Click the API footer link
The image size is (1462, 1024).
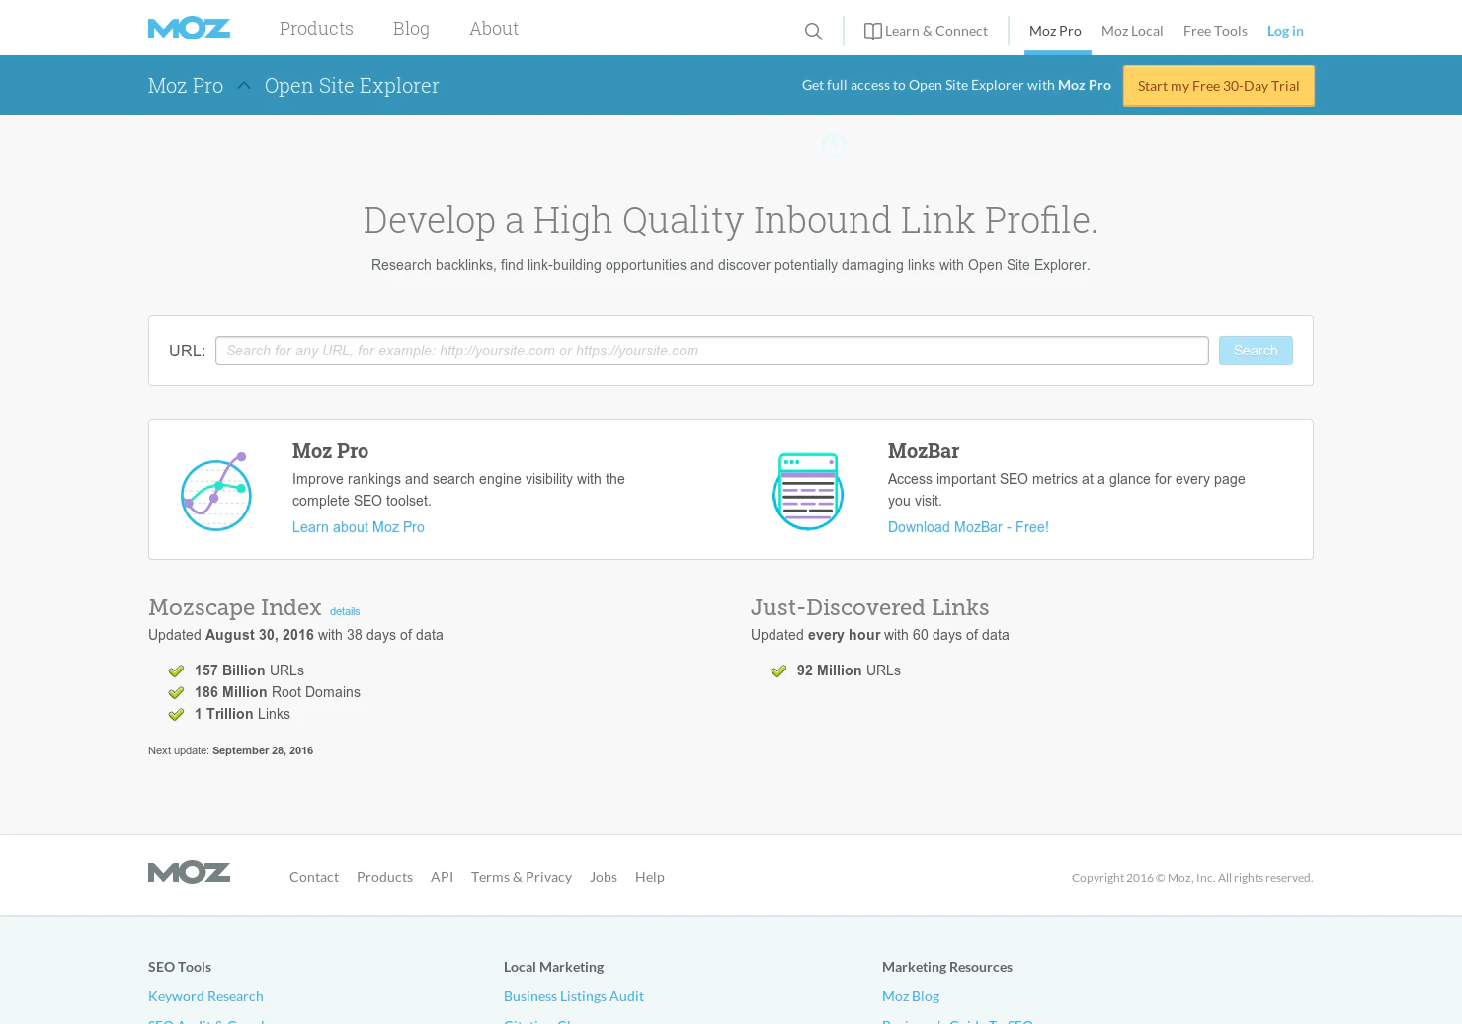pos(442,877)
